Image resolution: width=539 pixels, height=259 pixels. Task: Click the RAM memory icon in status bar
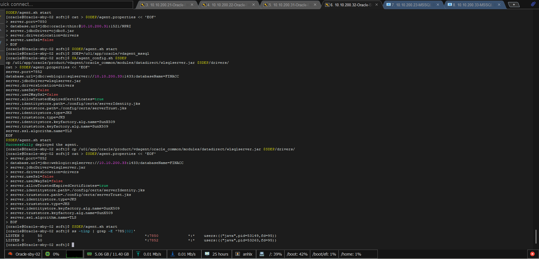pos(89,254)
